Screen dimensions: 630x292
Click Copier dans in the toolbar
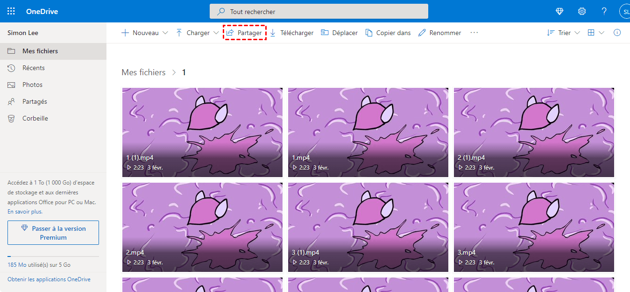pyautogui.click(x=388, y=33)
